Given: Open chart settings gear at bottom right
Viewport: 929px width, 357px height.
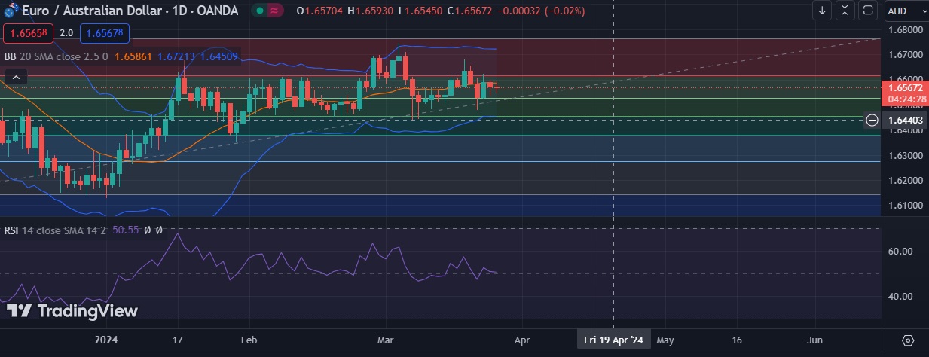Looking at the screenshot, I should coord(908,340).
